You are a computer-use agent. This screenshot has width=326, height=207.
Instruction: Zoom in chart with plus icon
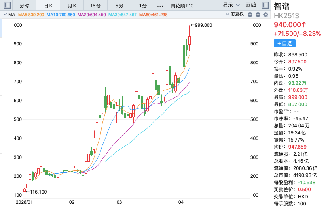click(250, 15)
